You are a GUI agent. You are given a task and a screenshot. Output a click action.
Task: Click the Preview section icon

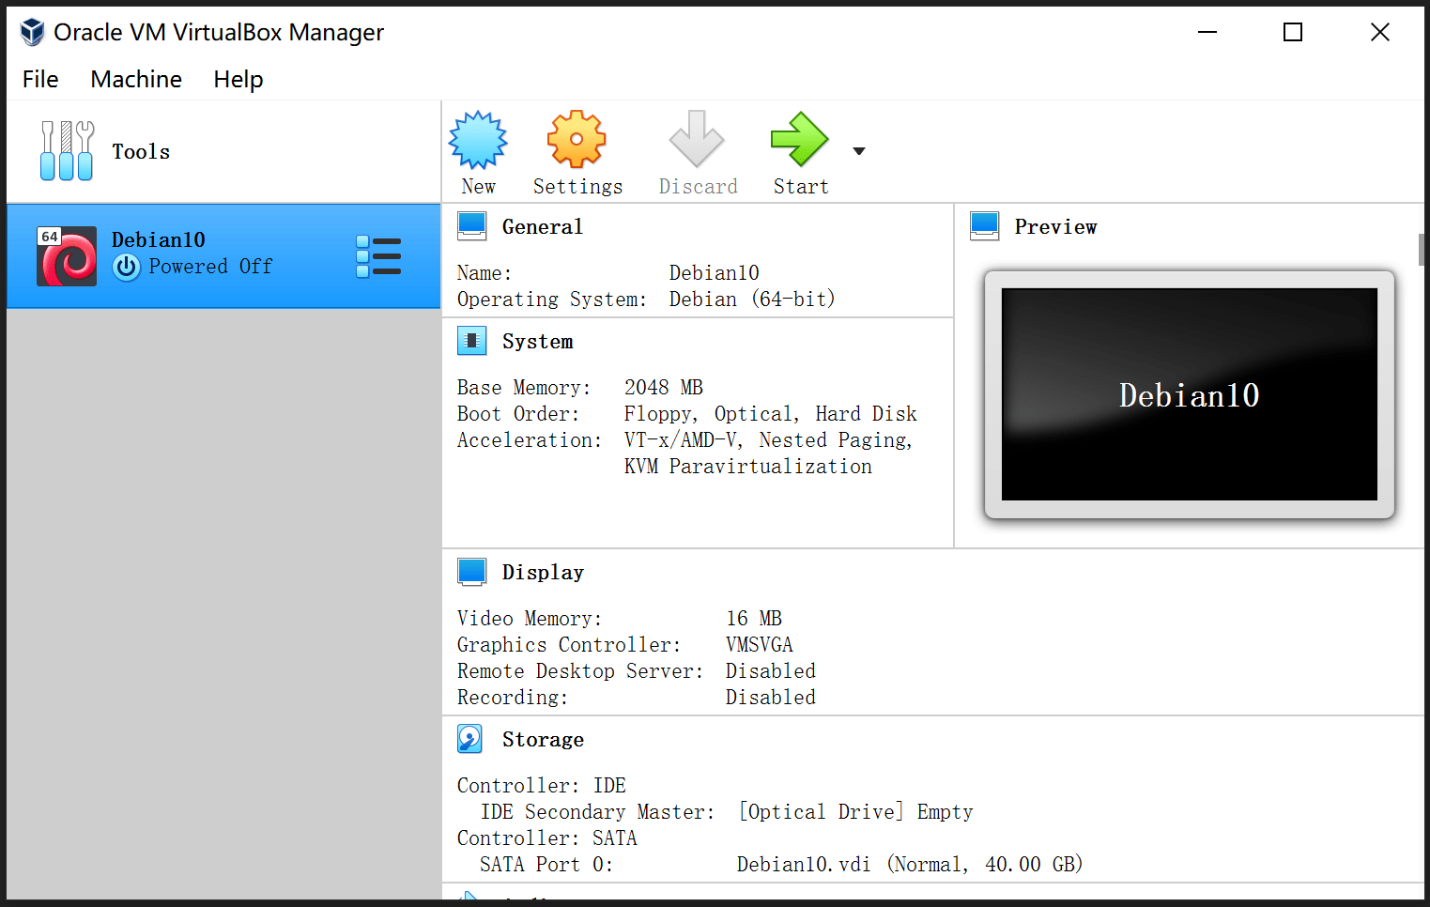[984, 226]
